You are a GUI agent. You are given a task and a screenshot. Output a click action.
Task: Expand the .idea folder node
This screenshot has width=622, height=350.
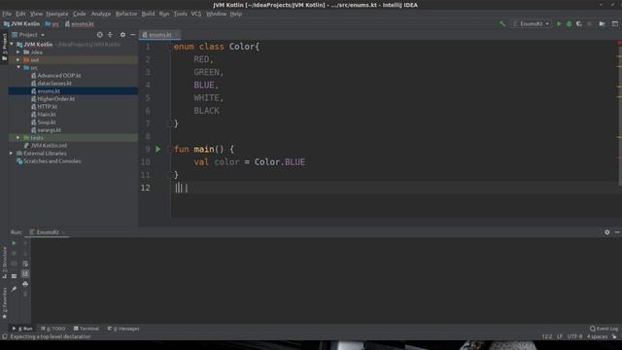[18, 52]
